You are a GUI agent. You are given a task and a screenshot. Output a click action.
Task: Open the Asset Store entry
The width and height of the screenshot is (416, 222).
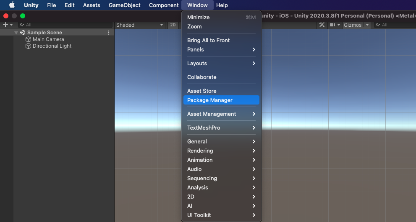221,91
